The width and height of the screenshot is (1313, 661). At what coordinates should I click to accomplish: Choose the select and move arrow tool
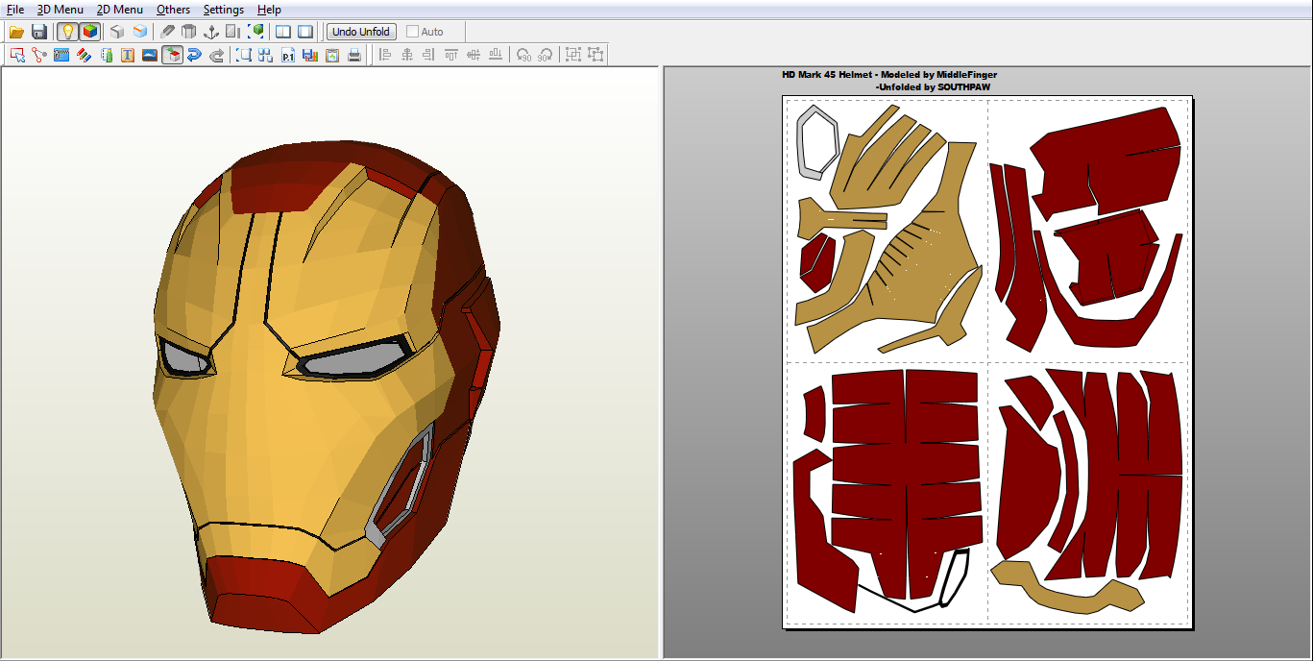coord(16,55)
